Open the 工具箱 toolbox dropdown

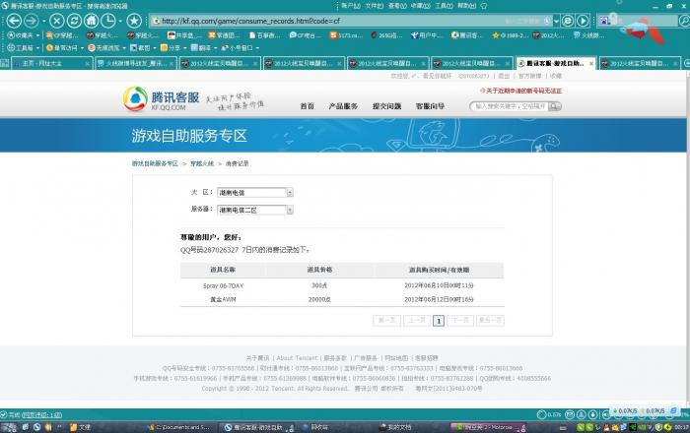tap(24, 47)
